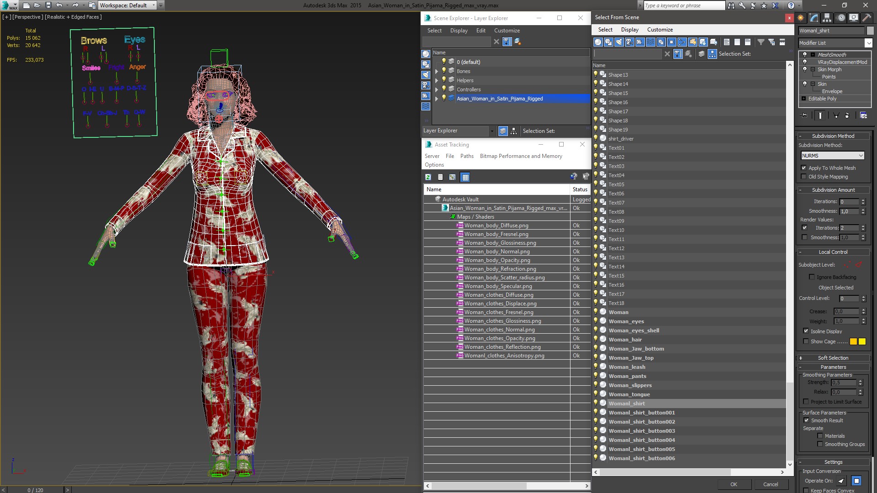Collapse the Skin Morph modifier subtree
The image size is (877, 493).
pos(813,69)
